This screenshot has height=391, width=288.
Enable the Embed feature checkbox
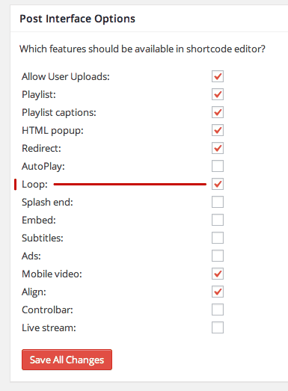218,220
